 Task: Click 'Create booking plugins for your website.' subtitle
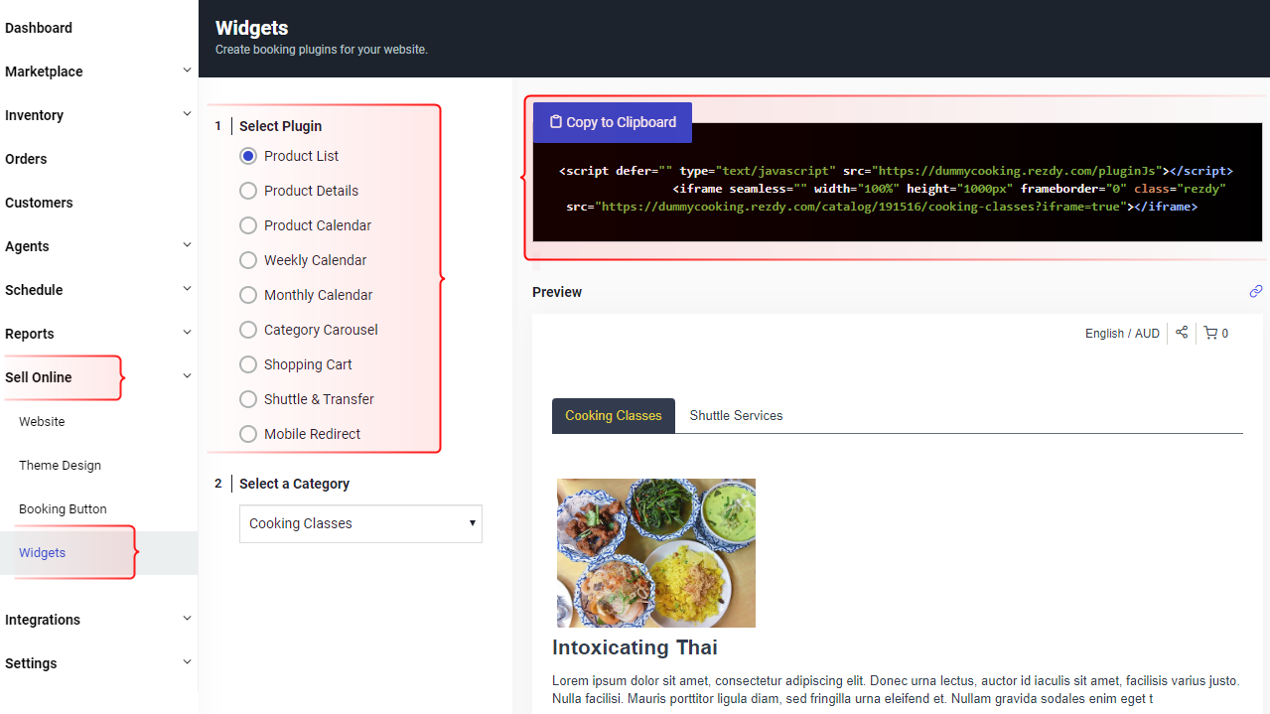coord(322,50)
